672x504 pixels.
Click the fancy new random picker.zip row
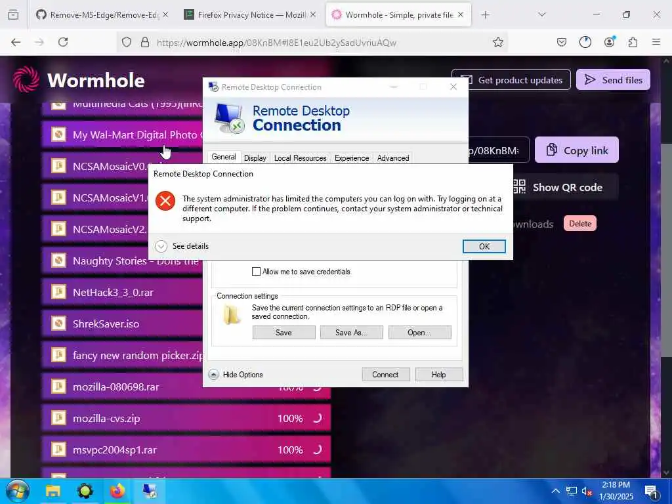tap(122, 355)
